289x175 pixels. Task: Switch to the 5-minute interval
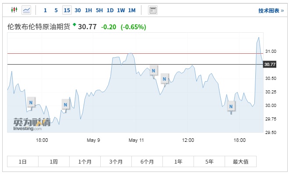click(56, 10)
